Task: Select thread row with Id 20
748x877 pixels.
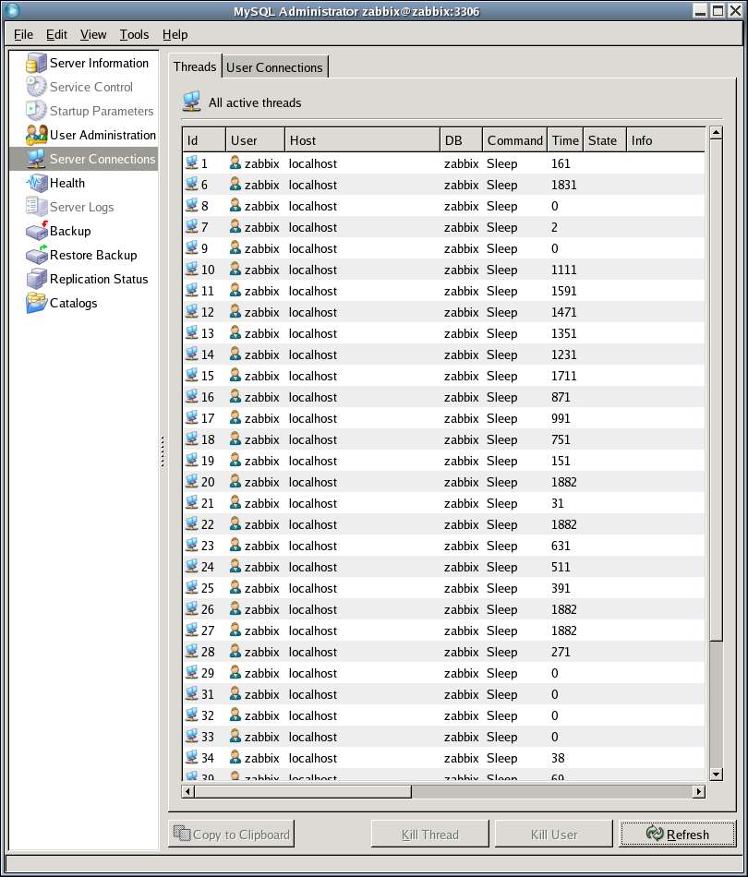Action: tap(369, 482)
